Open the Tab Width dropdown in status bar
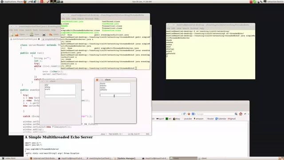 tap(115, 134)
